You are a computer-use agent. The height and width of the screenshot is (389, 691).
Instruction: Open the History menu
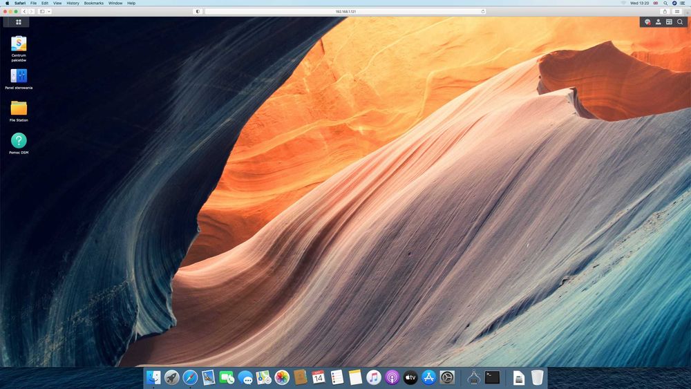coord(73,3)
